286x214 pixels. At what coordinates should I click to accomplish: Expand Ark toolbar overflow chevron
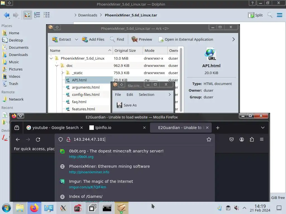233,39
